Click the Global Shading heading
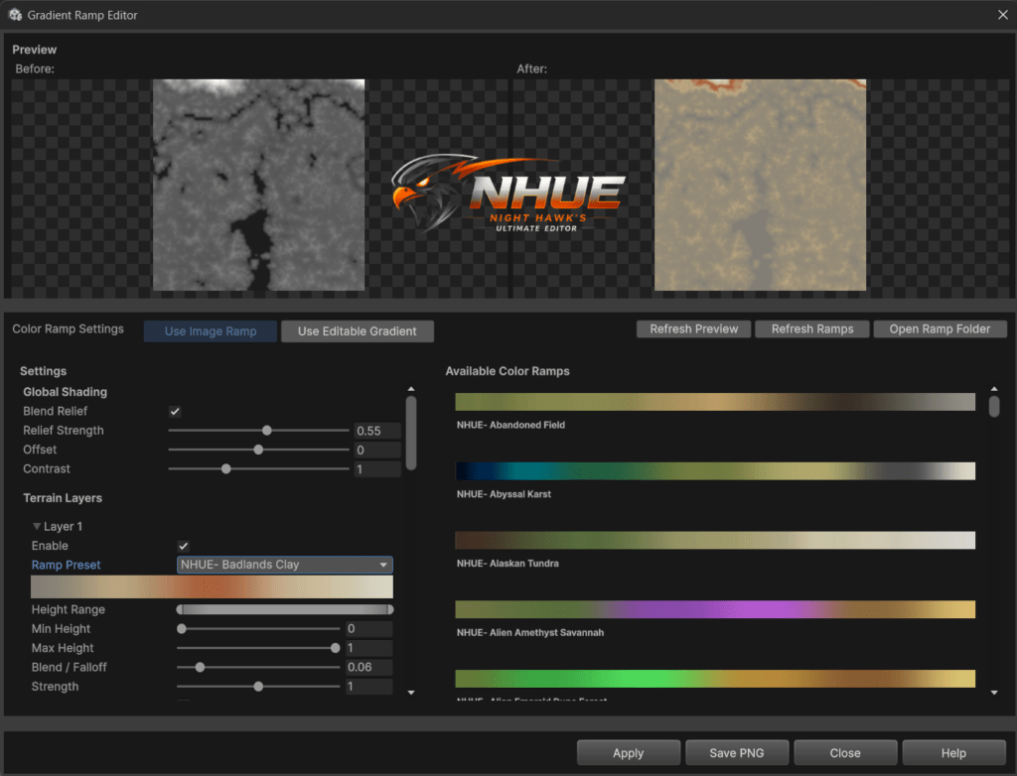The image size is (1017, 776). coord(65,392)
